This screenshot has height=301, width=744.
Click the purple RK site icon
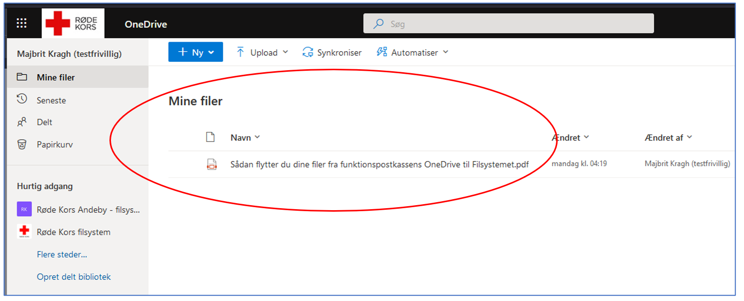[24, 209]
